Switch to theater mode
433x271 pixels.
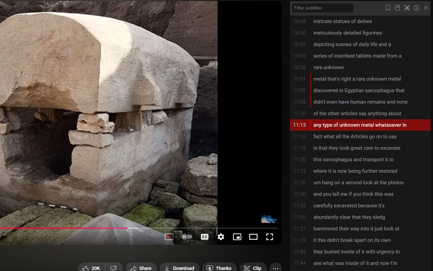(253, 237)
